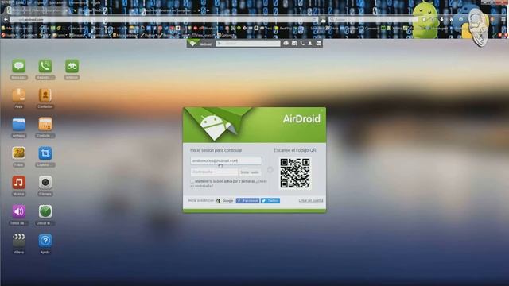Open the Vídeos clapperboard icon
The width and height of the screenshot is (509, 286).
19,241
